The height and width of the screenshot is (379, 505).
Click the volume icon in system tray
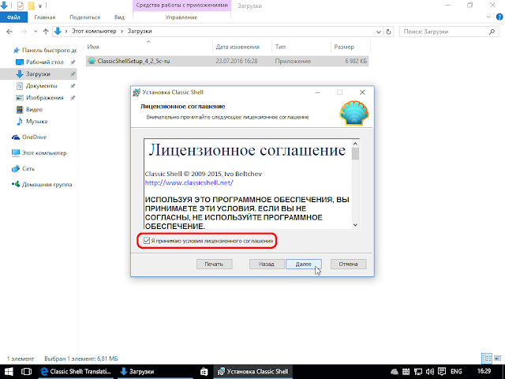pyautogui.click(x=430, y=372)
